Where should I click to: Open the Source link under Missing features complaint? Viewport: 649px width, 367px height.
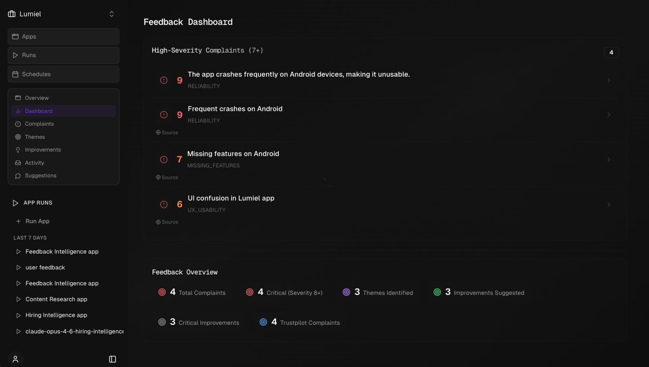167,177
